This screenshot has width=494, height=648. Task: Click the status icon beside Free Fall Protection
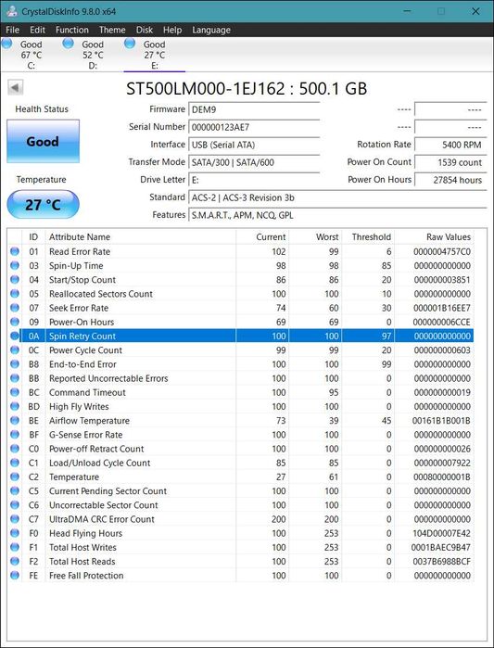pos(15,575)
